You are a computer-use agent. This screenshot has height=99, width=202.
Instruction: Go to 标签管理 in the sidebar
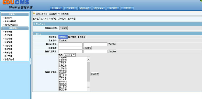(8, 39)
